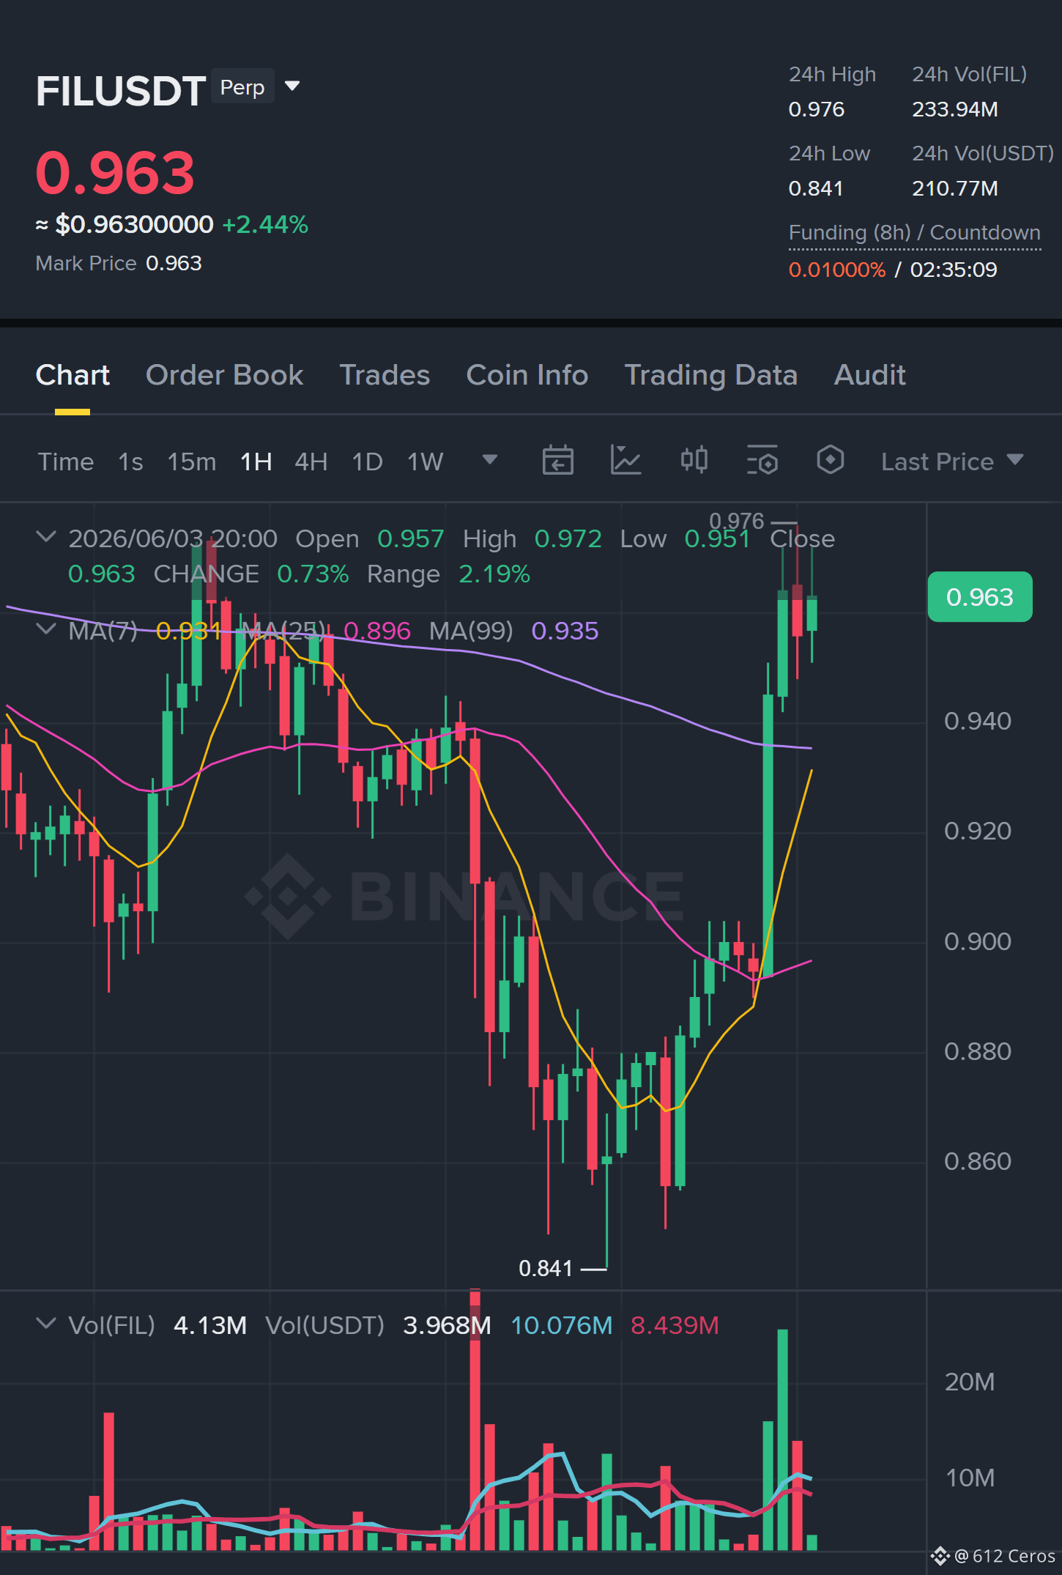Collapse the OHLC candle info row
Viewport: 1062px width, 1575px height.
(45, 537)
